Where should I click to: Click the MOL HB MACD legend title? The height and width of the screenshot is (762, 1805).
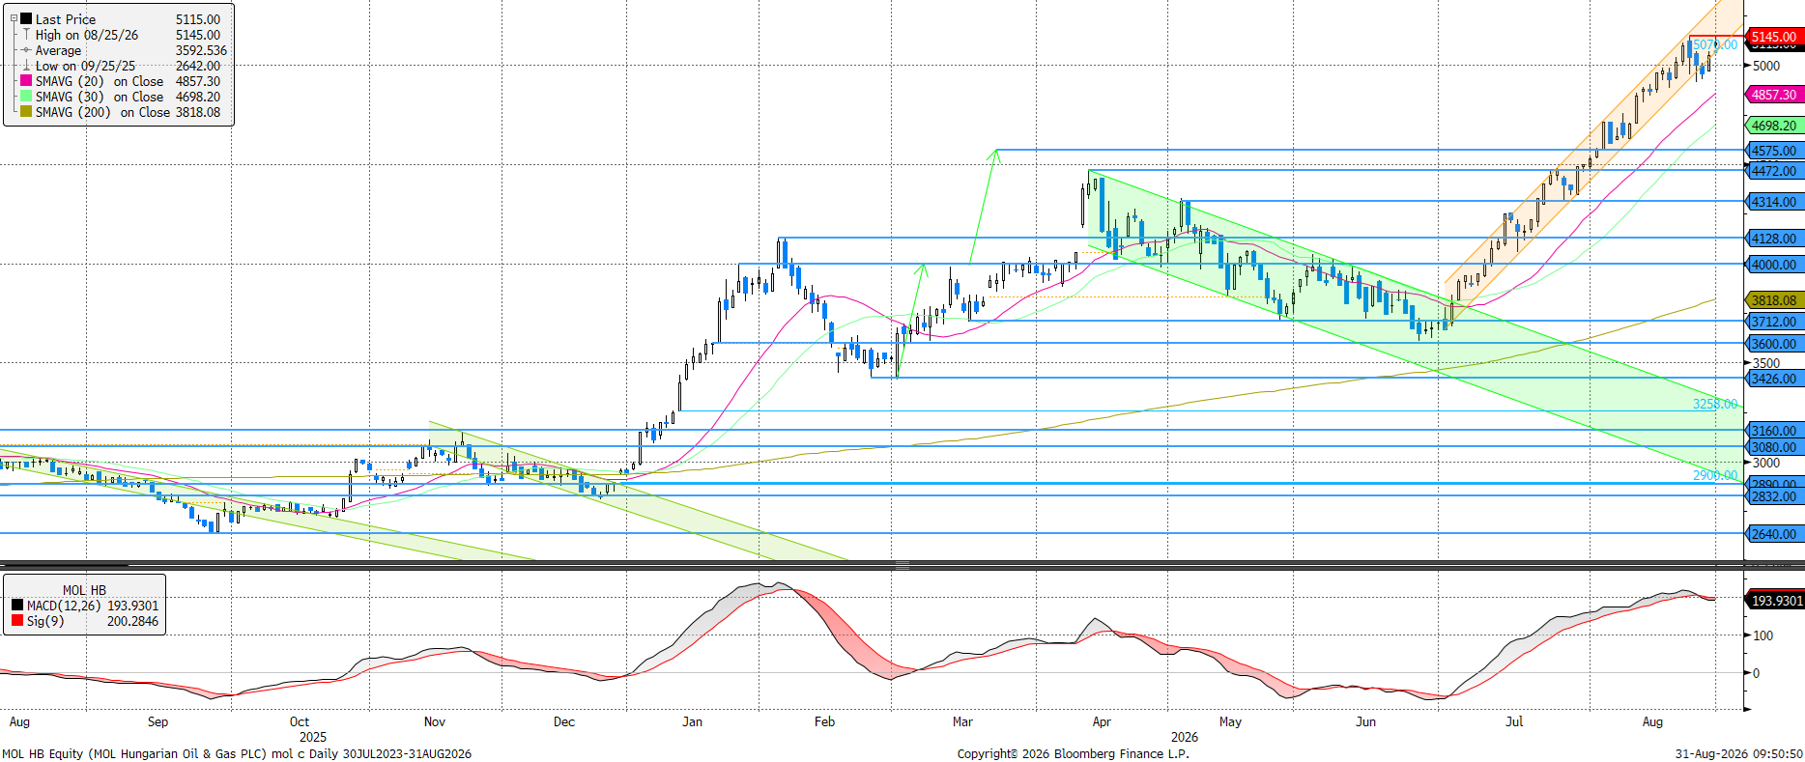(x=85, y=590)
